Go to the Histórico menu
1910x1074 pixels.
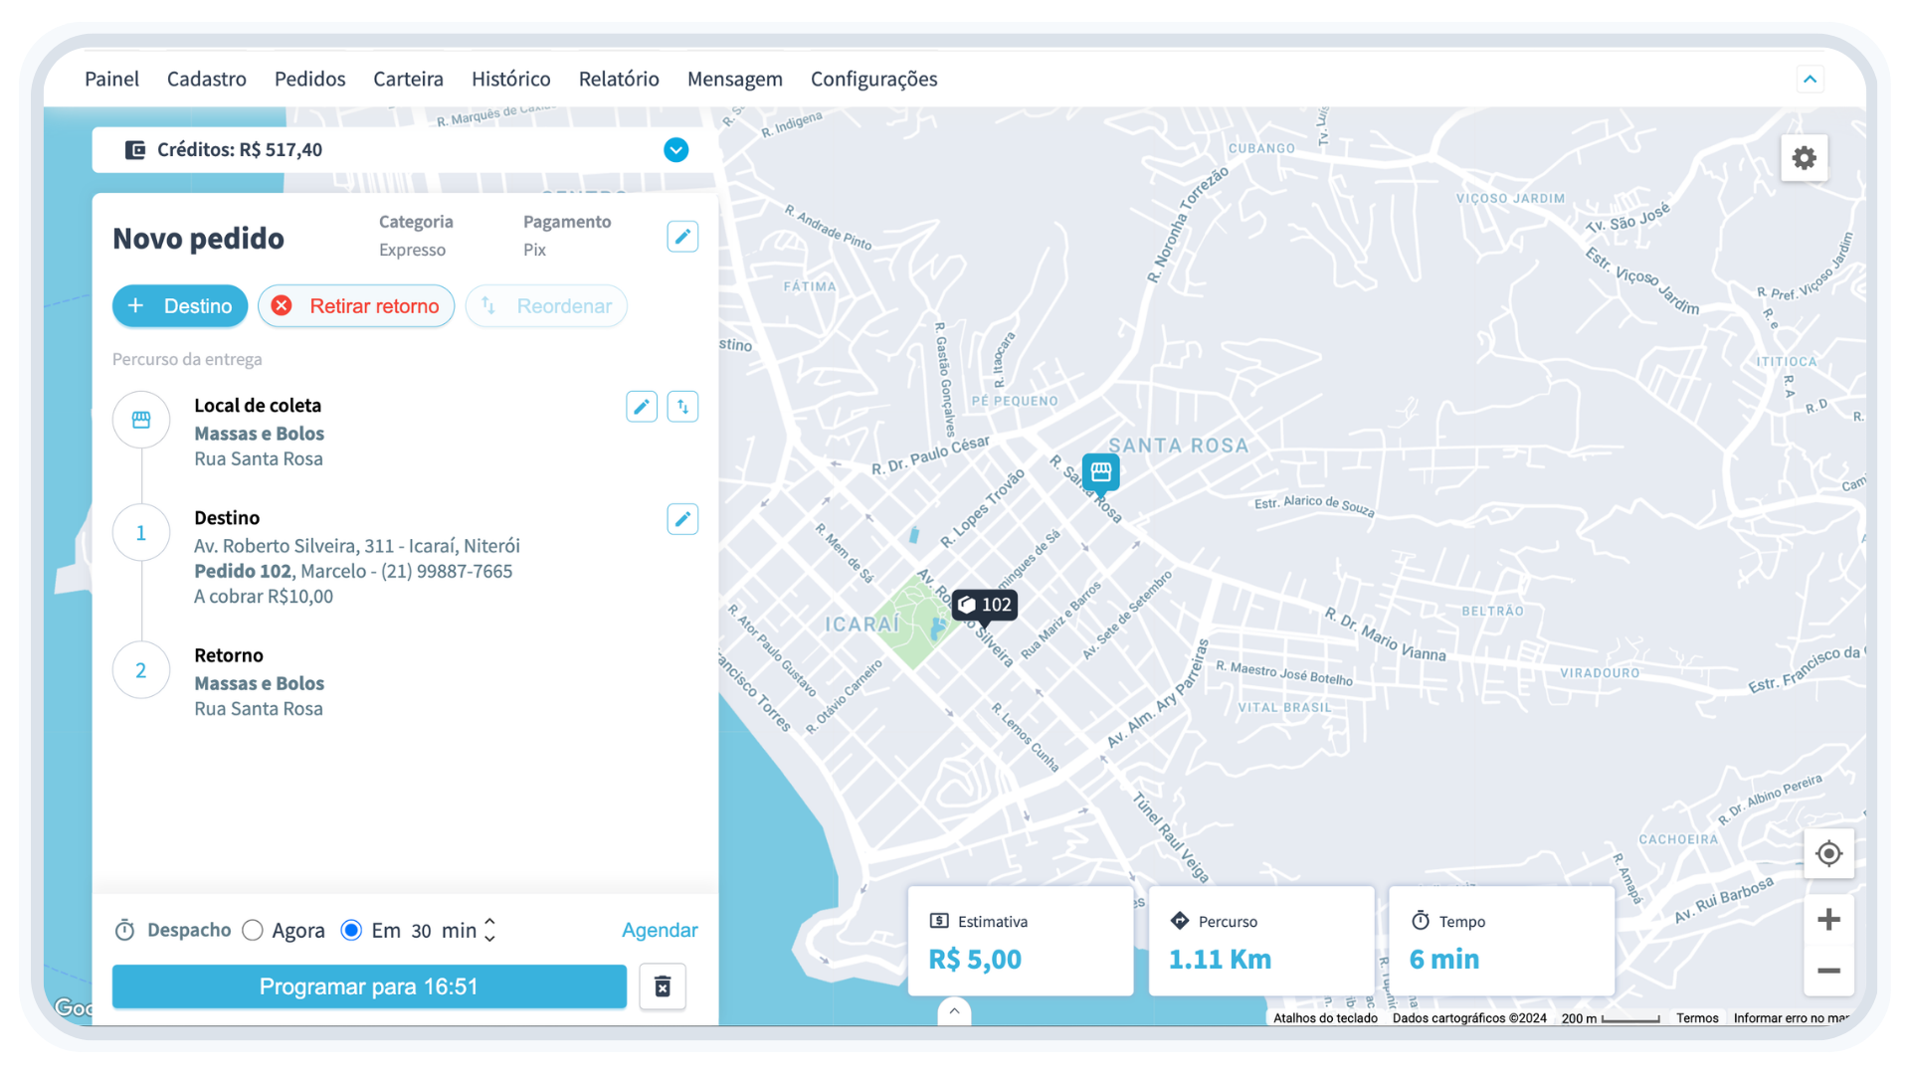click(511, 80)
